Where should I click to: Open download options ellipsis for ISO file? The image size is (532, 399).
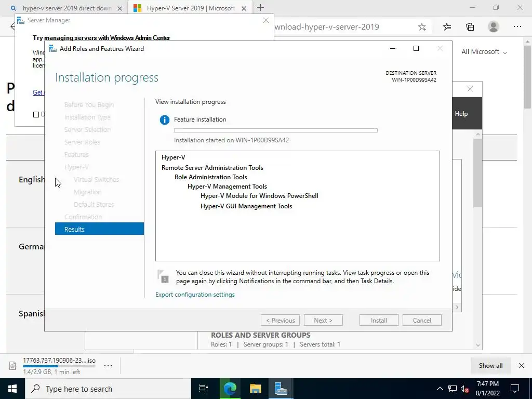[108, 366]
